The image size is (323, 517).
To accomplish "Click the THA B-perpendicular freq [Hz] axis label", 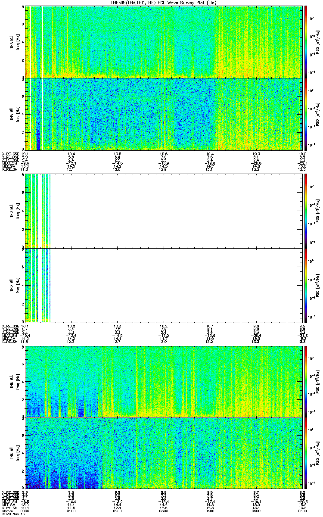I will coord(17,41).
